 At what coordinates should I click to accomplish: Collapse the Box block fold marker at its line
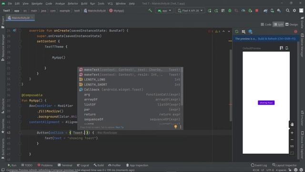click(20, 106)
